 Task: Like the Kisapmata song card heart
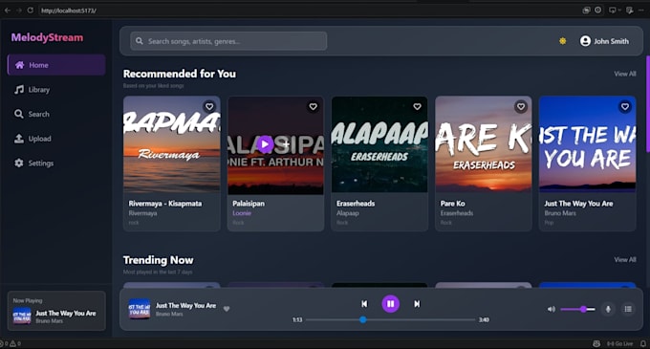[209, 106]
